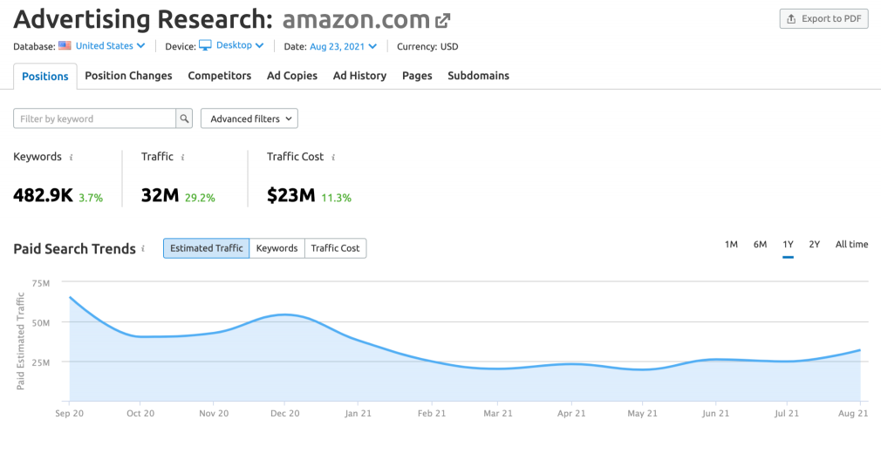
Task: Click the keyword search magnifier icon
Action: [x=184, y=118]
